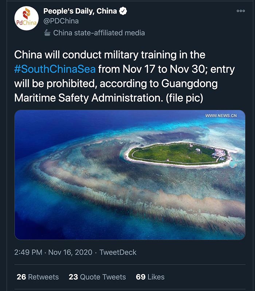Click the tweet text about military training
The height and width of the screenshot is (291, 255).
[x=109, y=55]
